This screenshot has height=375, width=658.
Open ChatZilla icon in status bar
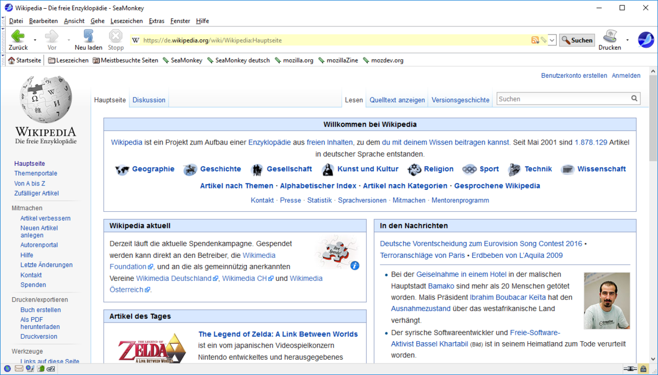coord(51,369)
